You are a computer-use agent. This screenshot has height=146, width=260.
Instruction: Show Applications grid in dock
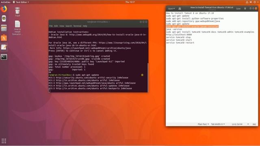point(4,141)
